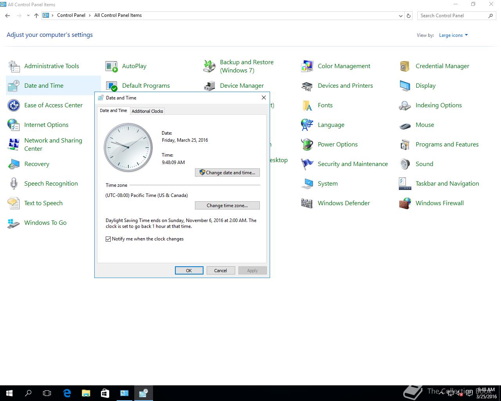
Task: Click the Language icon
Action: coord(307,125)
